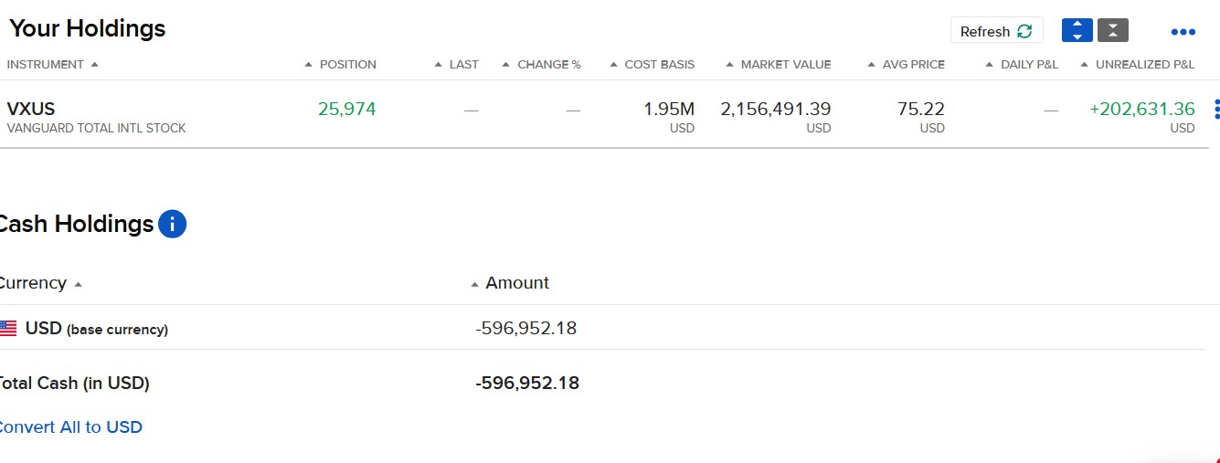The image size is (1220, 463).
Task: Open VXUS row vertical dots menu
Action: click(1216, 110)
